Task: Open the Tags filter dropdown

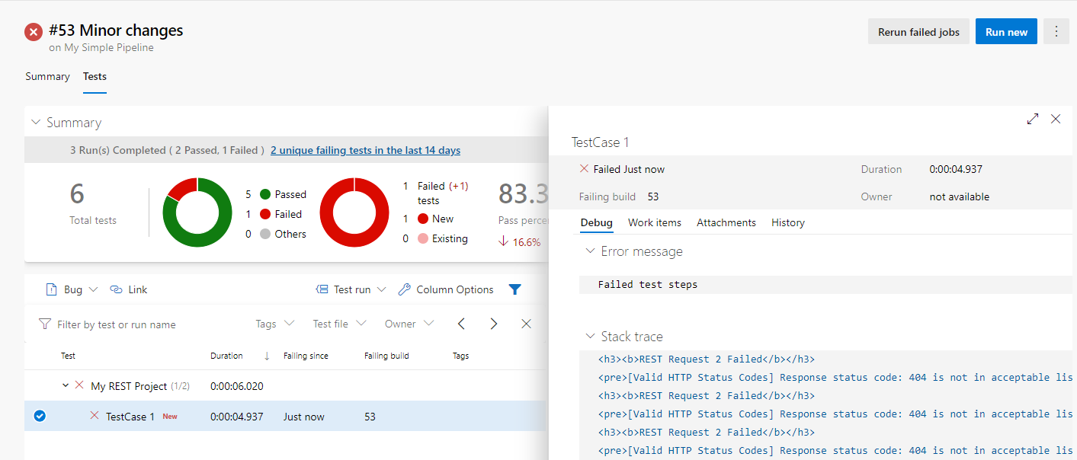Action: click(x=274, y=324)
